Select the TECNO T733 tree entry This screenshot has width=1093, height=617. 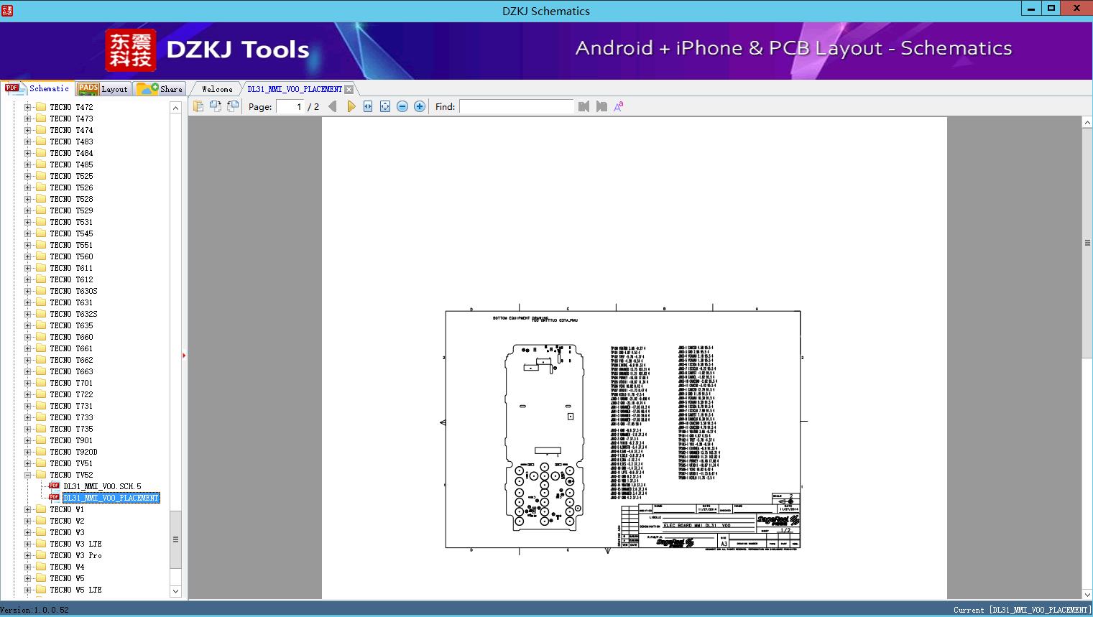(x=71, y=417)
